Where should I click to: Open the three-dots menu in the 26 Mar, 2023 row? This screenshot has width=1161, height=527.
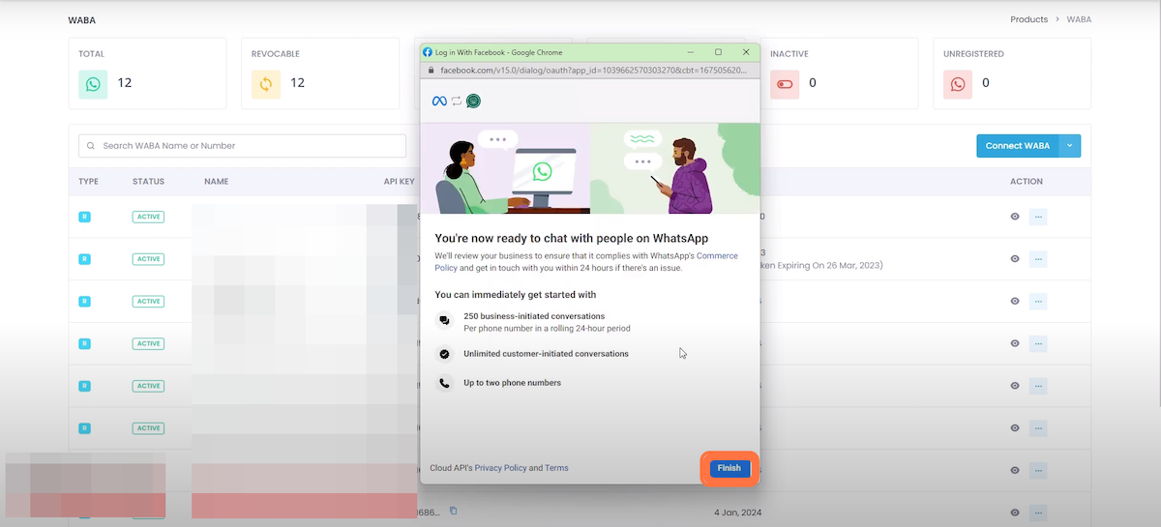(x=1038, y=259)
